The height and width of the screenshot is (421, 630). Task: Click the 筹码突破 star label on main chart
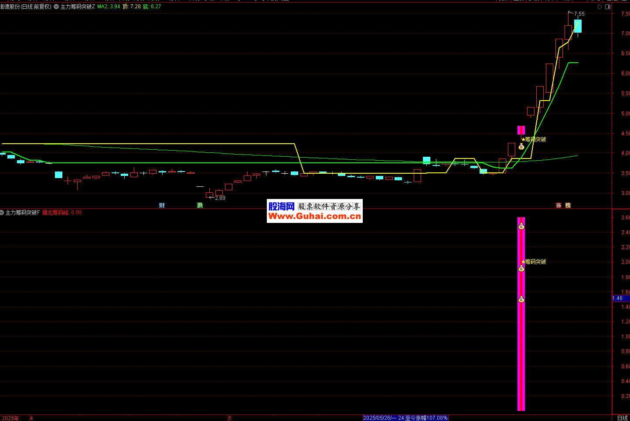[534, 139]
